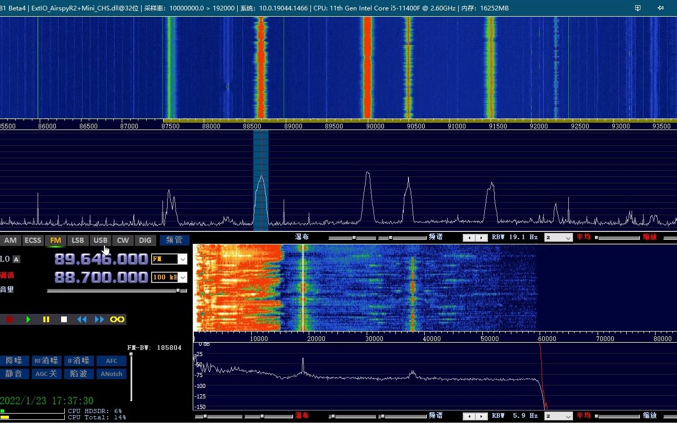The image size is (677, 423).
Task: Toggle 静音 audio mute
Action: [x=16, y=373]
